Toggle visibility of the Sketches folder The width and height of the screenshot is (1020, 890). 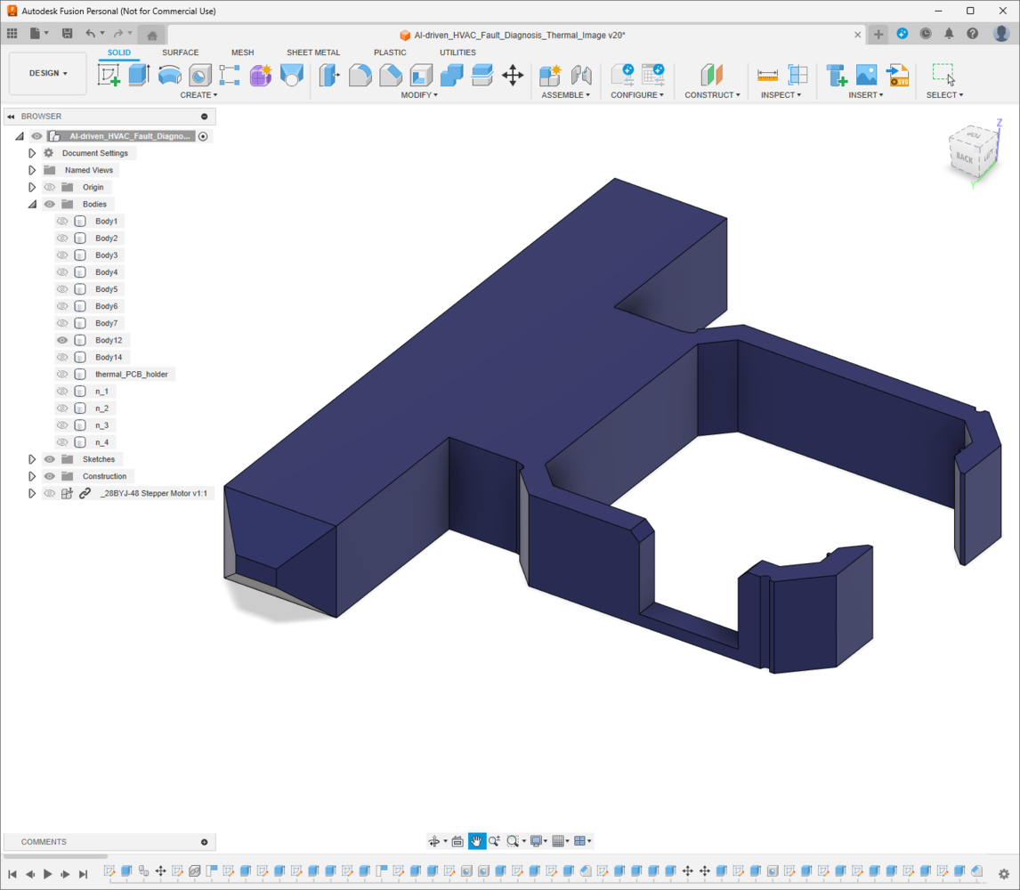(x=50, y=459)
